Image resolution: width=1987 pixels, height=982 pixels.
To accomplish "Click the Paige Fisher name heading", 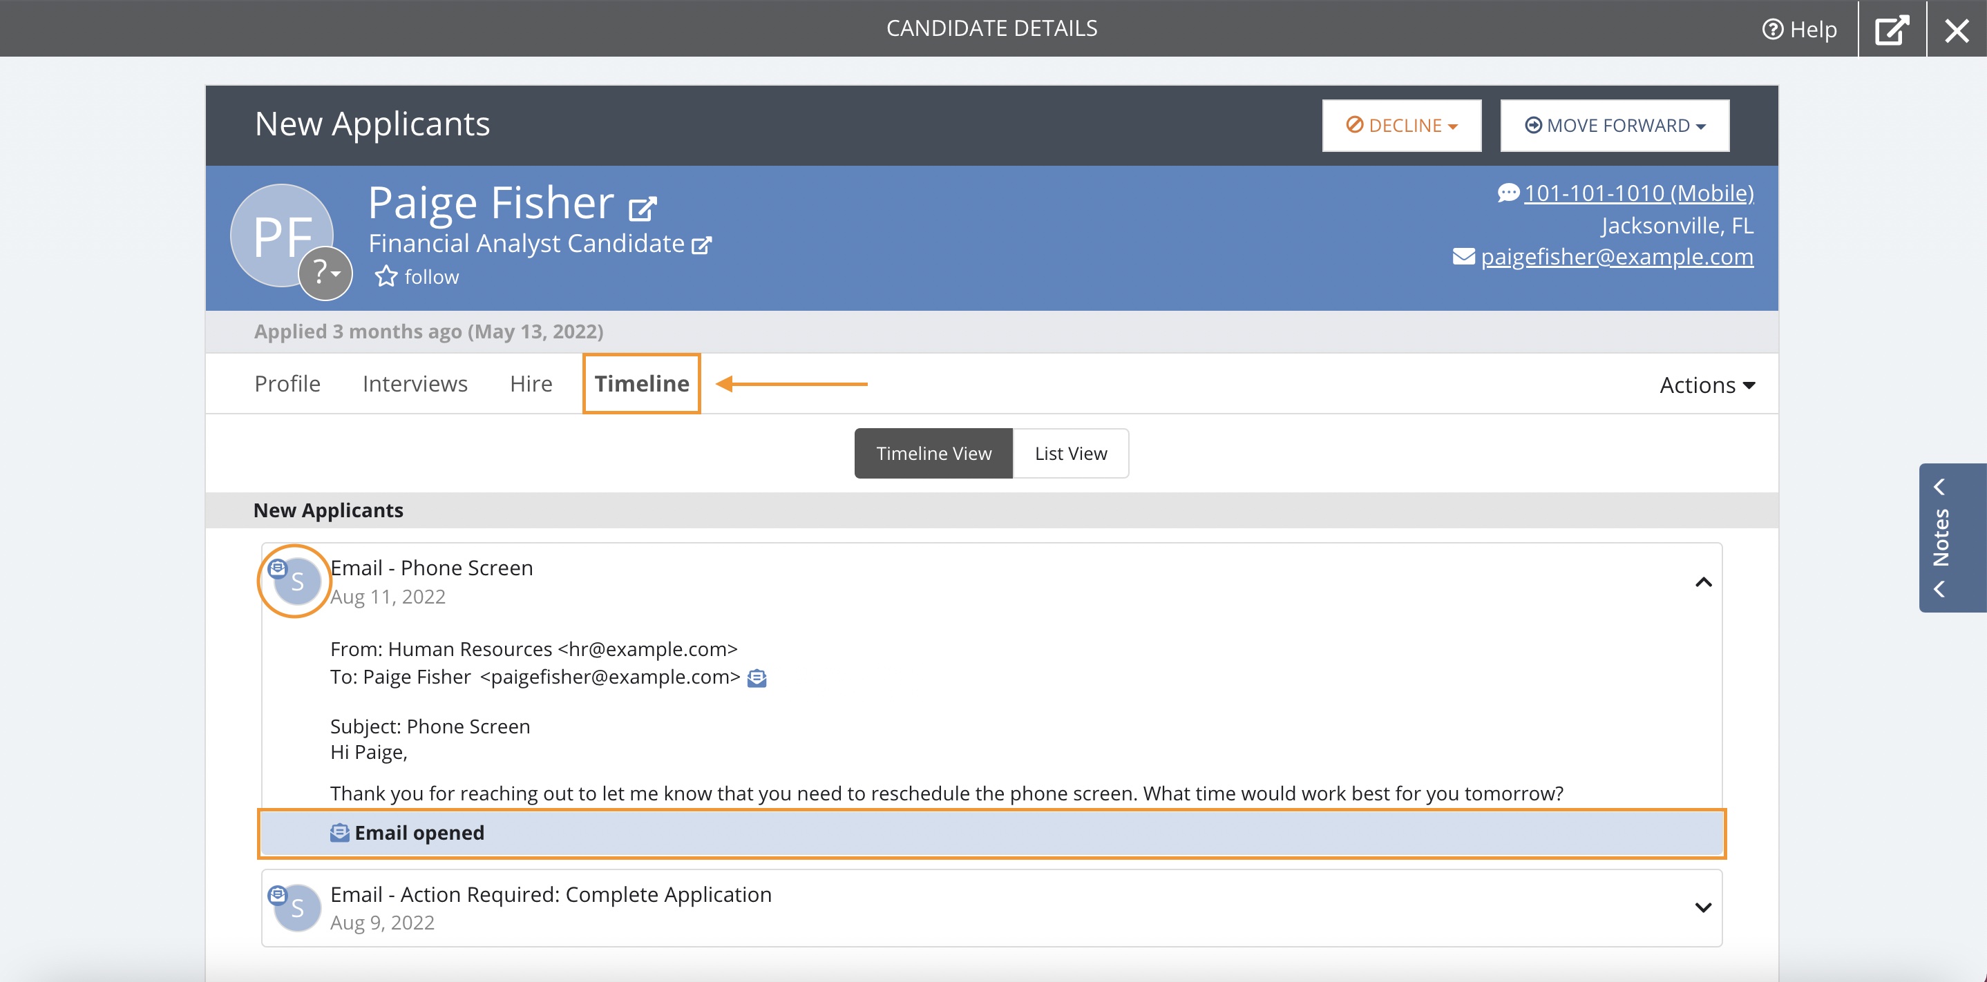I will coord(491,203).
